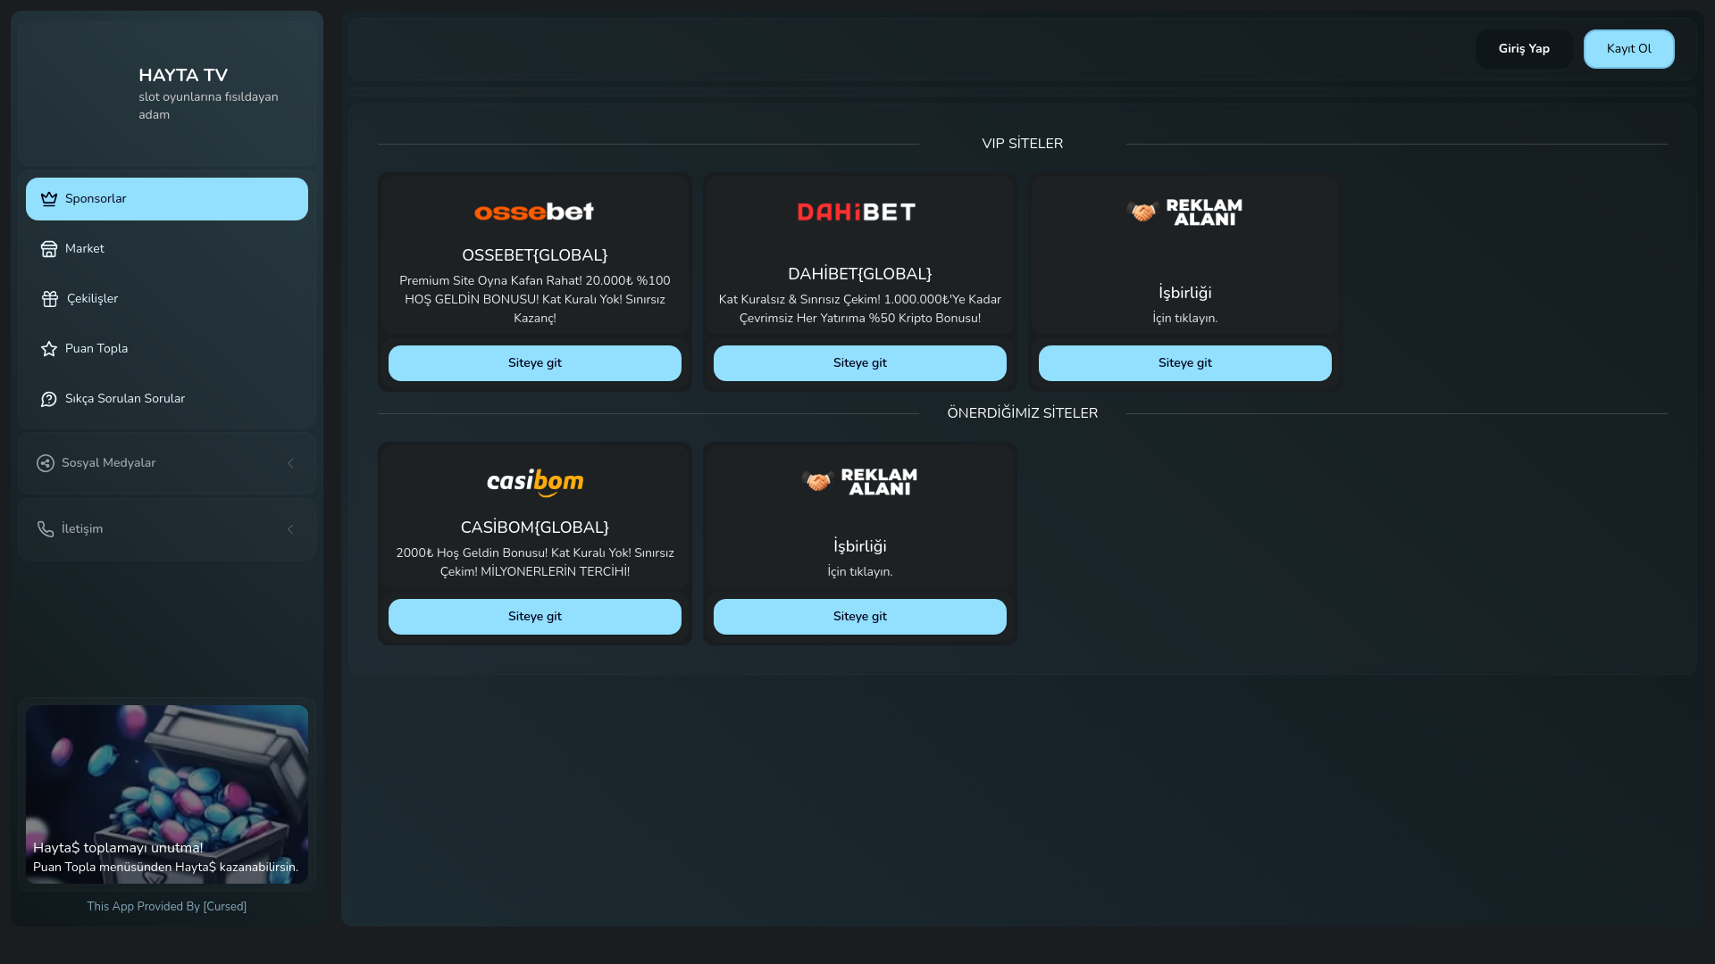Click the casibom logo
The height and width of the screenshot is (964, 1715).
[535, 483]
